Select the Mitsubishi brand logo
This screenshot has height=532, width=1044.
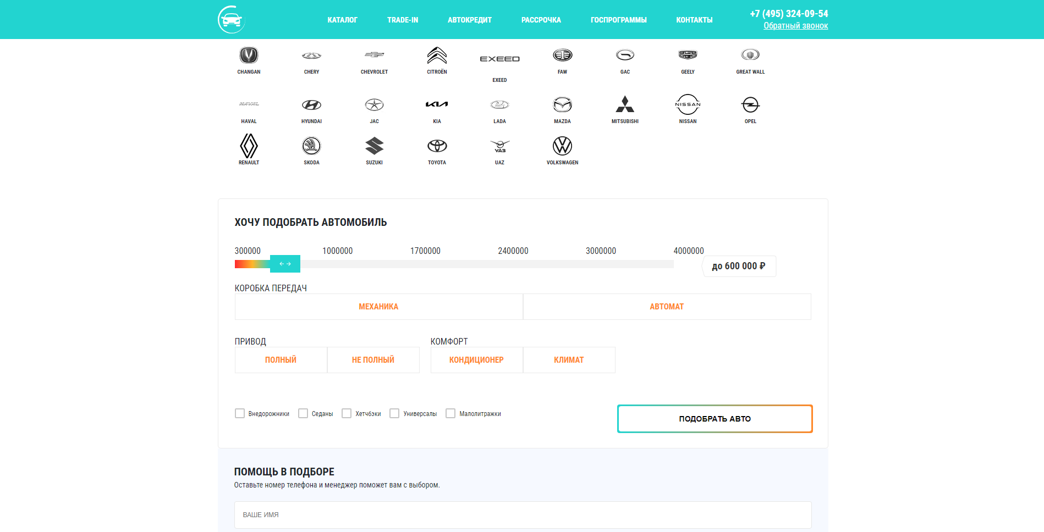click(x=625, y=104)
